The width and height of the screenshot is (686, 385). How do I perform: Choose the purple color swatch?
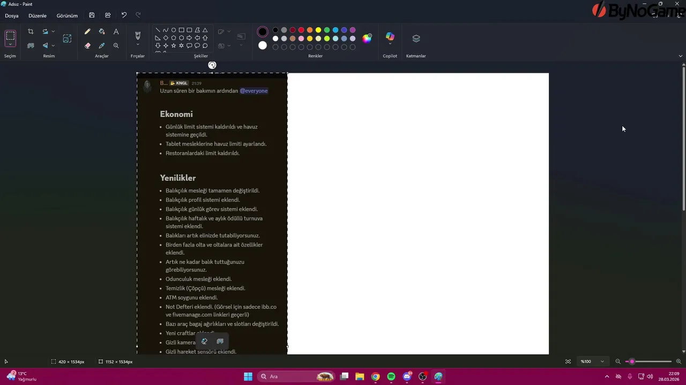(353, 30)
